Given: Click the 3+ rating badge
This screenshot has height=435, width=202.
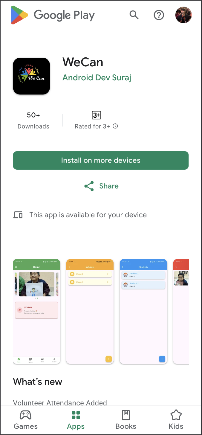Looking at the screenshot, I should tap(96, 115).
